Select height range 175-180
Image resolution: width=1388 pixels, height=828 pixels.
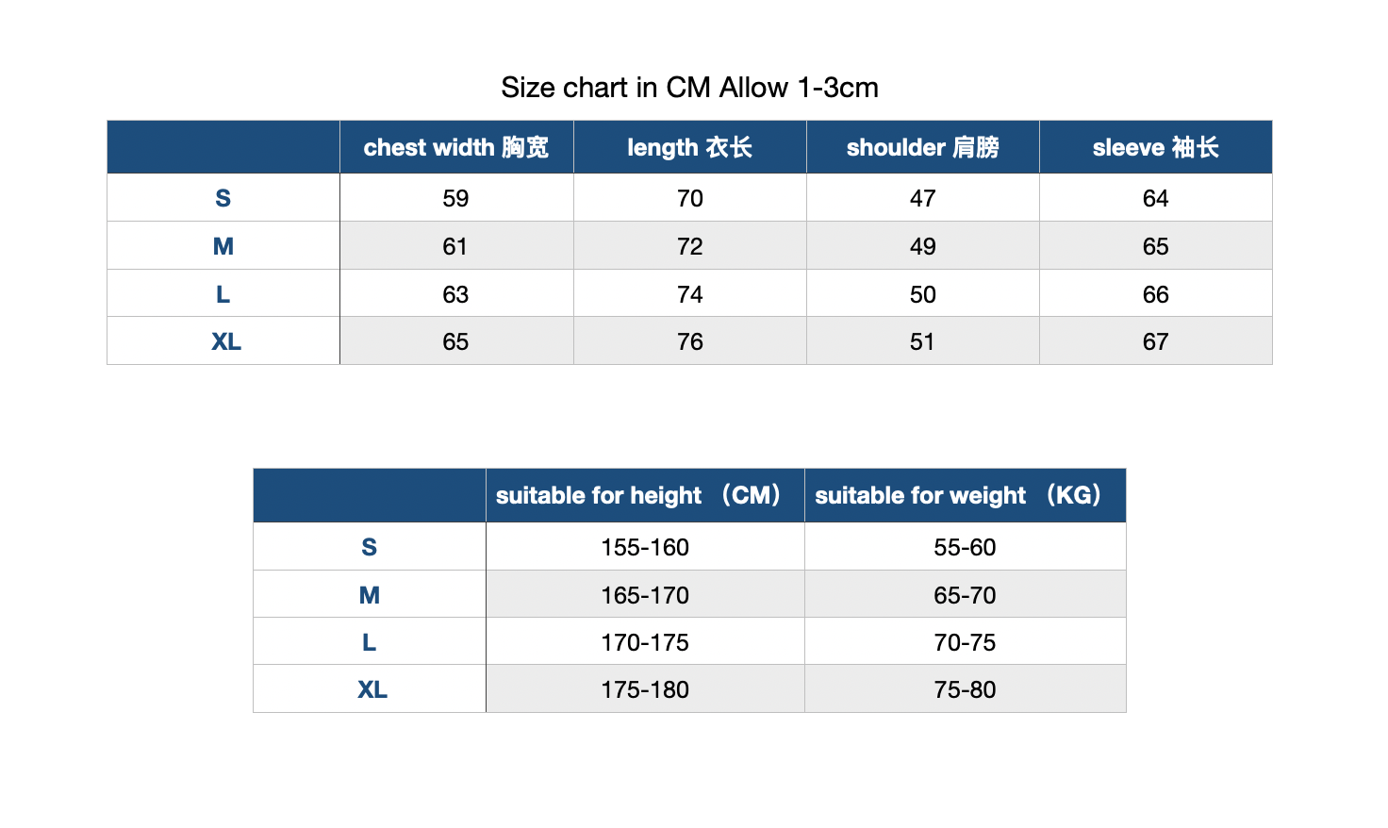coord(645,689)
